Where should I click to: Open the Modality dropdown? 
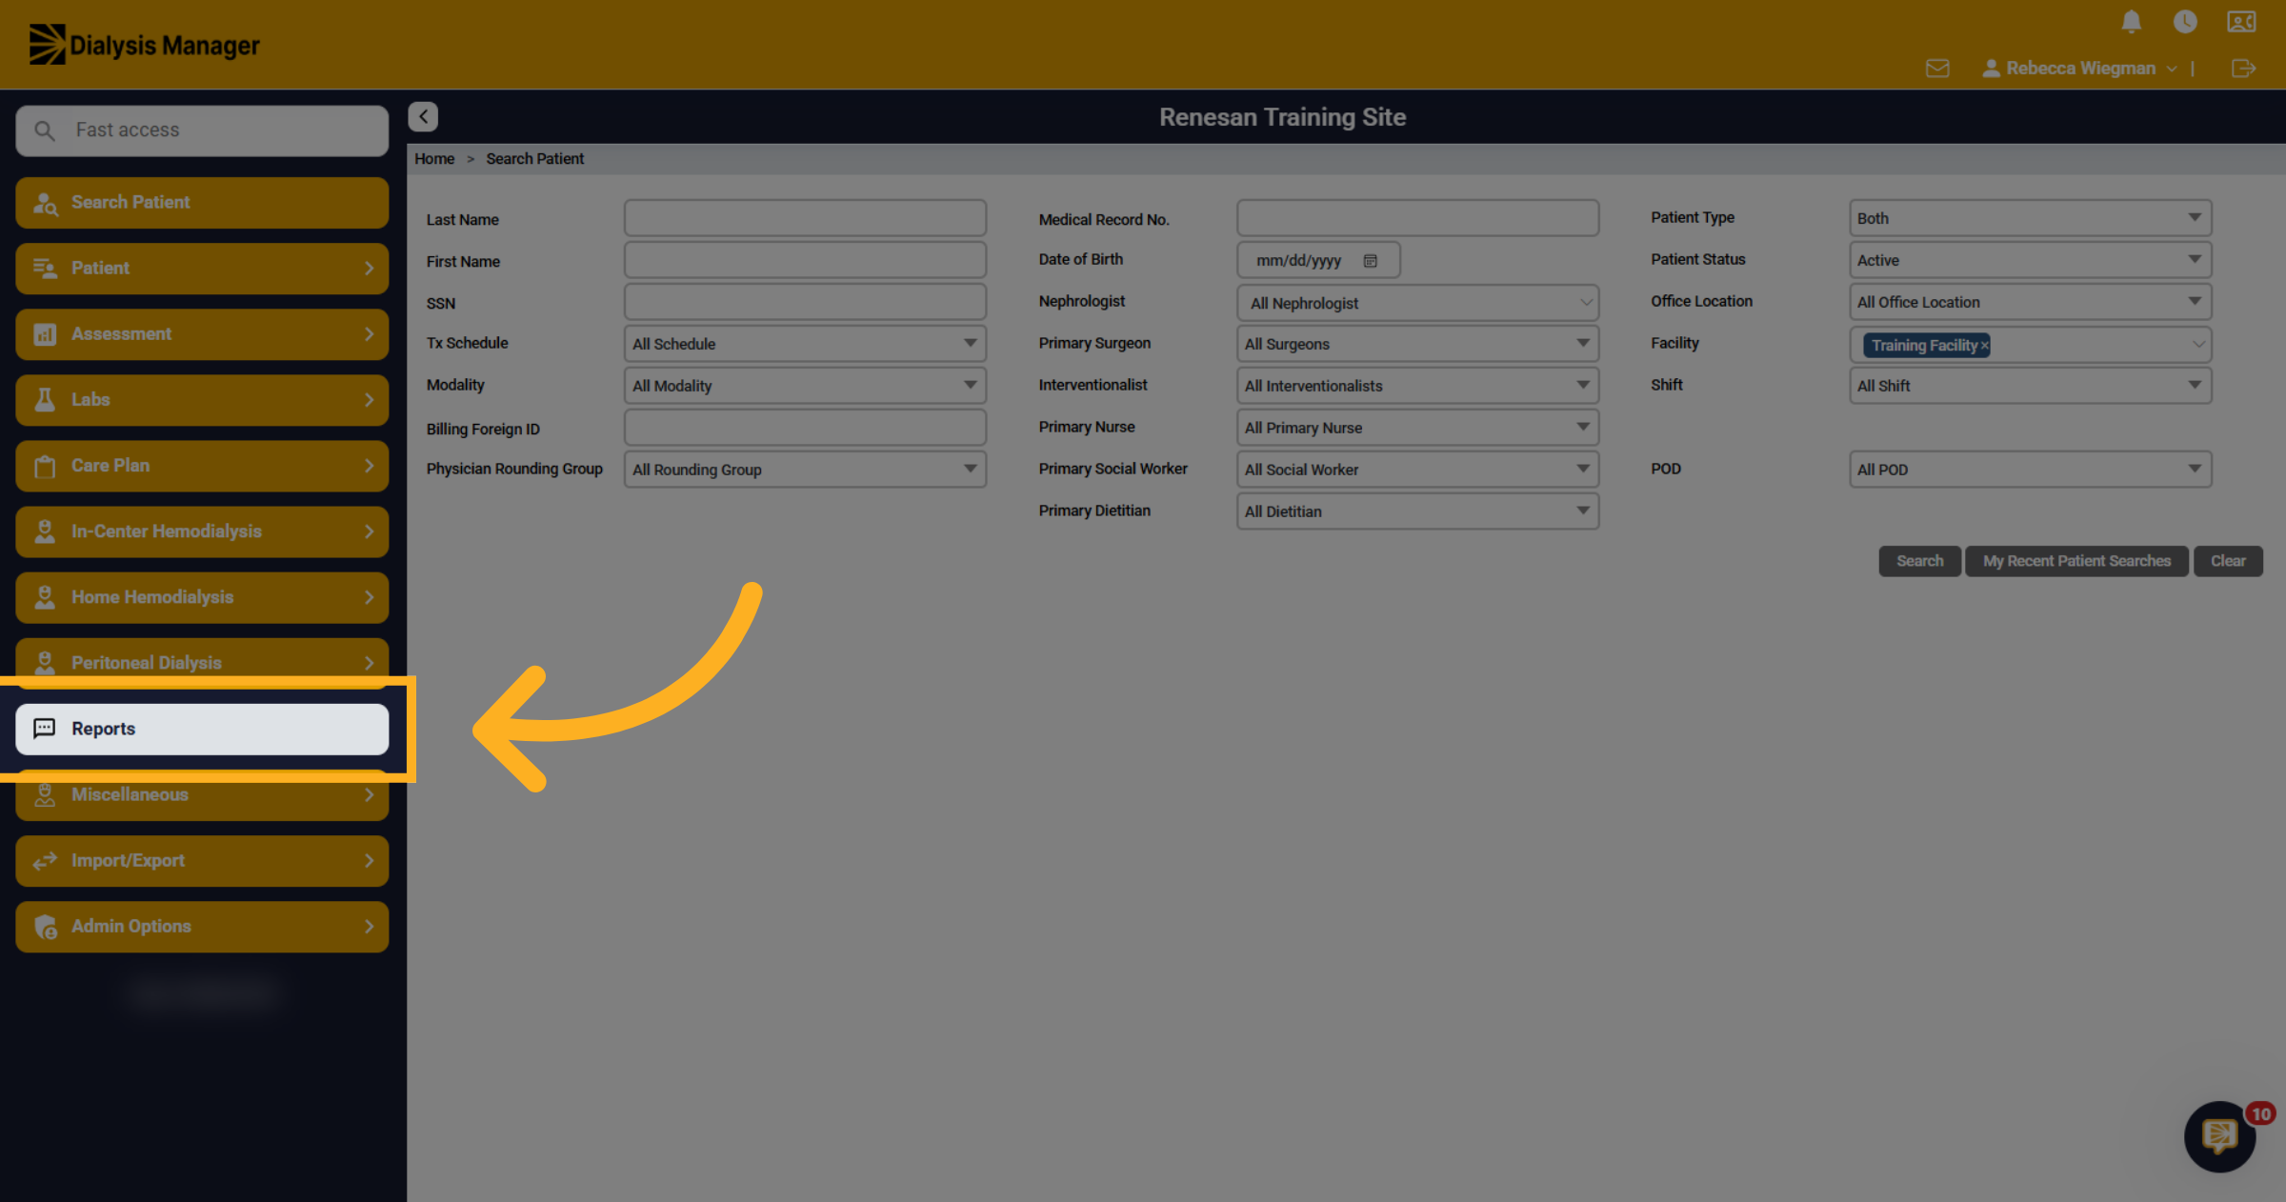(x=805, y=386)
